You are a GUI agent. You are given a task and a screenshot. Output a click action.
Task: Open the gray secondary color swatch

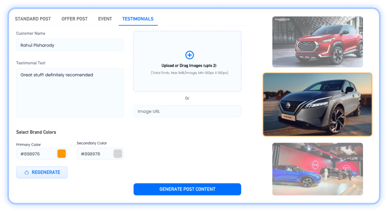pyautogui.click(x=117, y=153)
